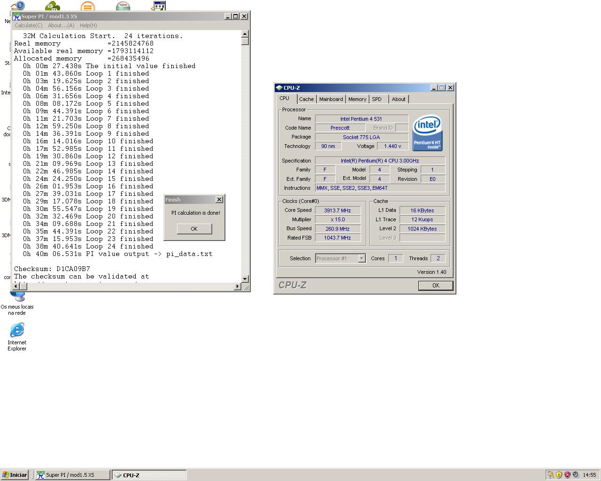Switch to the About tab in CPU-Z
601x481 pixels.
[399, 99]
